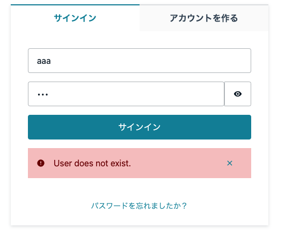Viewport: 285px width, 235px height.
Task: Click the 'aaa' text in username box
Action: pyautogui.click(x=44, y=61)
